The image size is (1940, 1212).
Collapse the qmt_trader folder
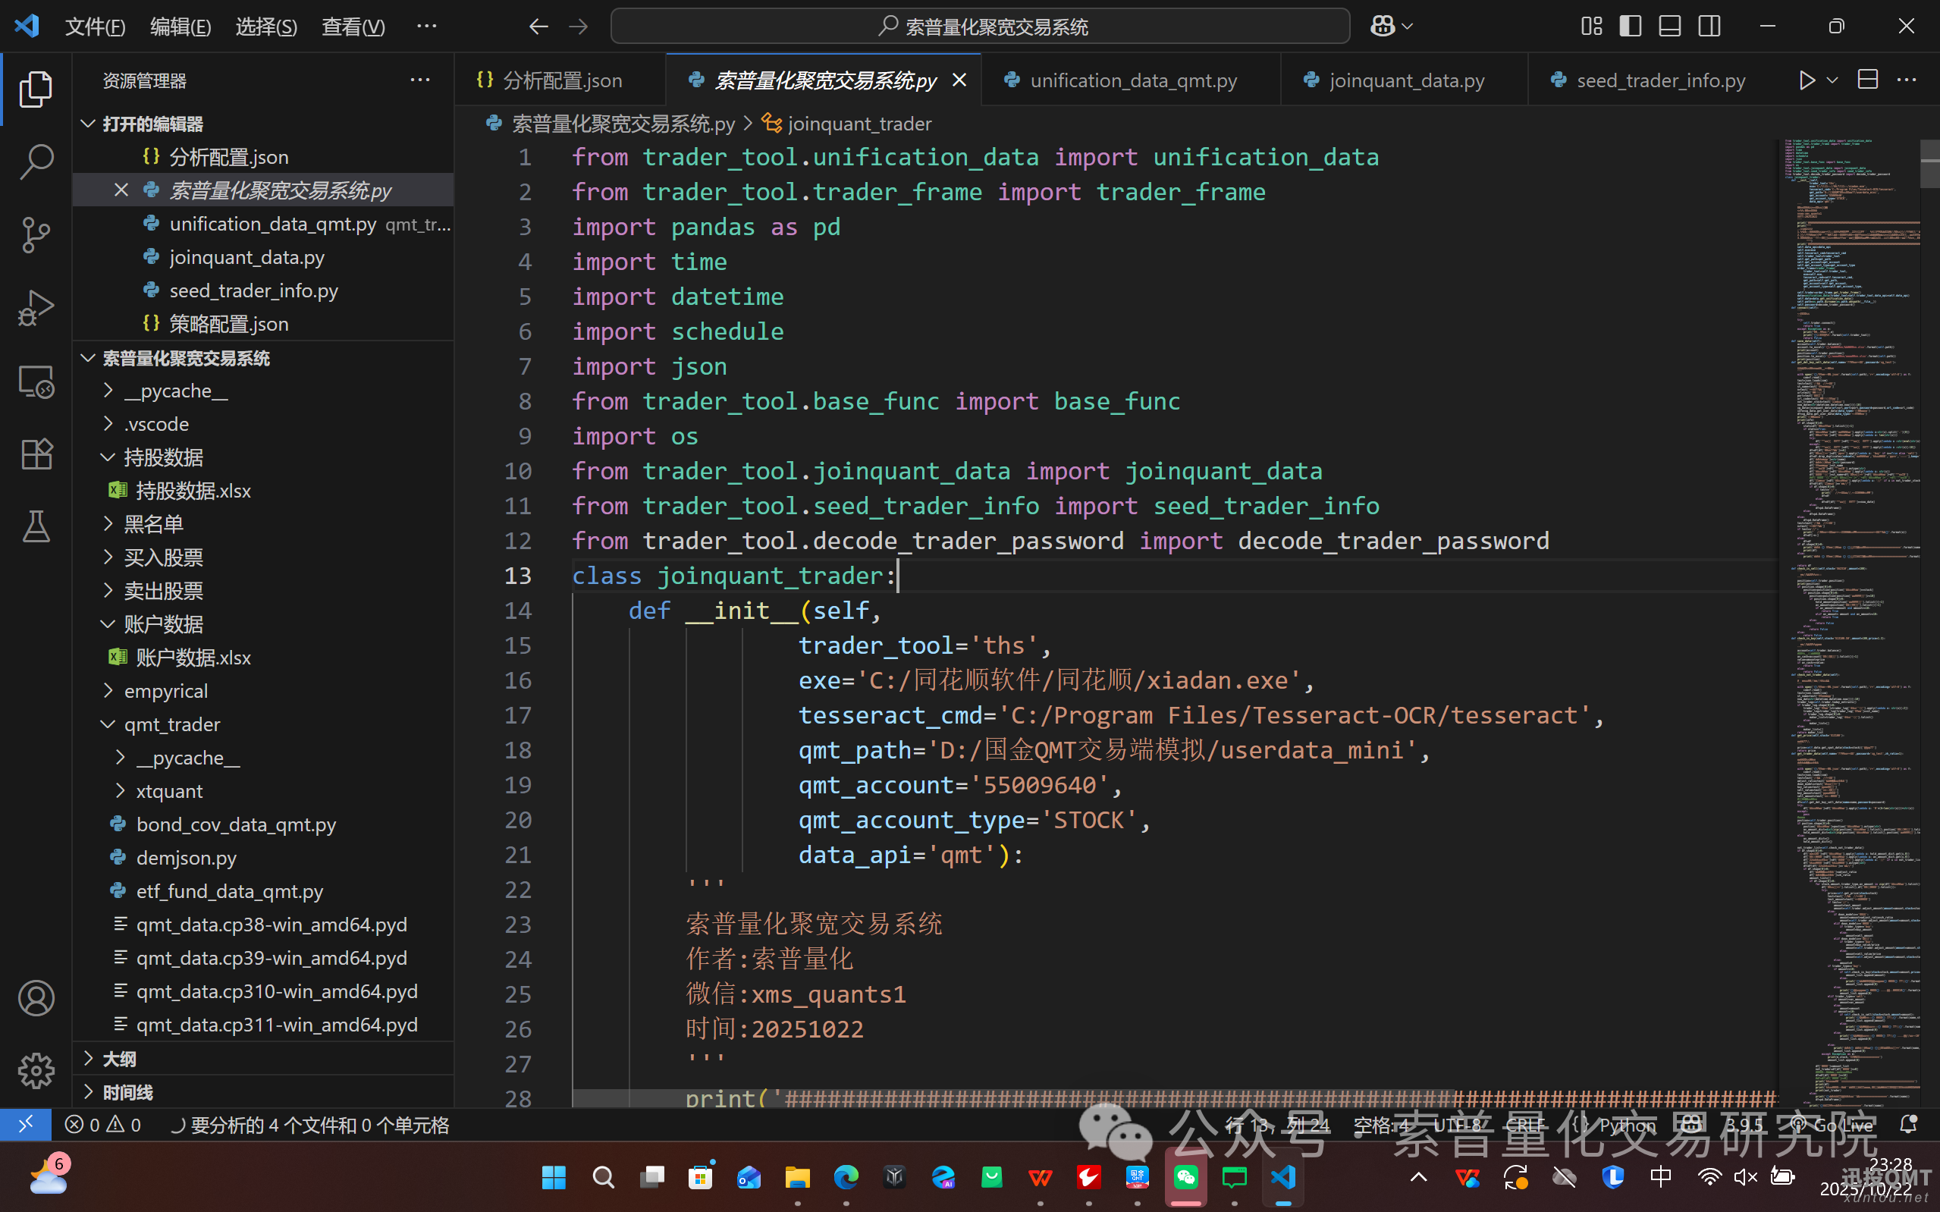(171, 724)
